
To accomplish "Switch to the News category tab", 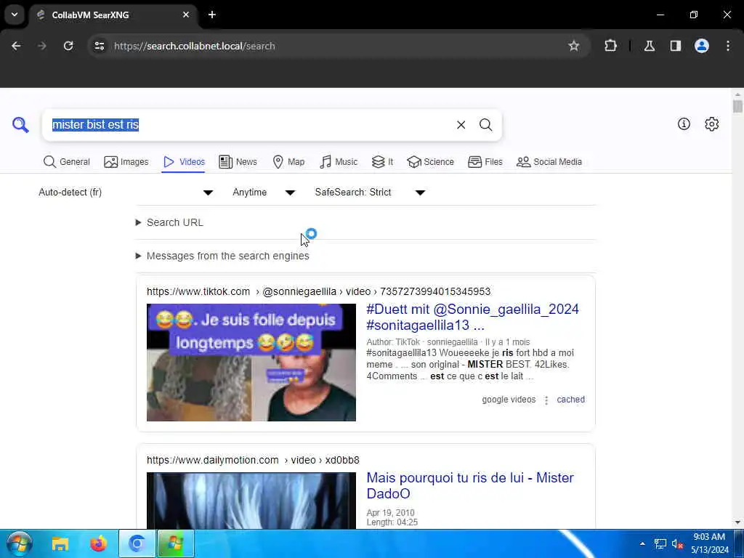I will tap(238, 162).
